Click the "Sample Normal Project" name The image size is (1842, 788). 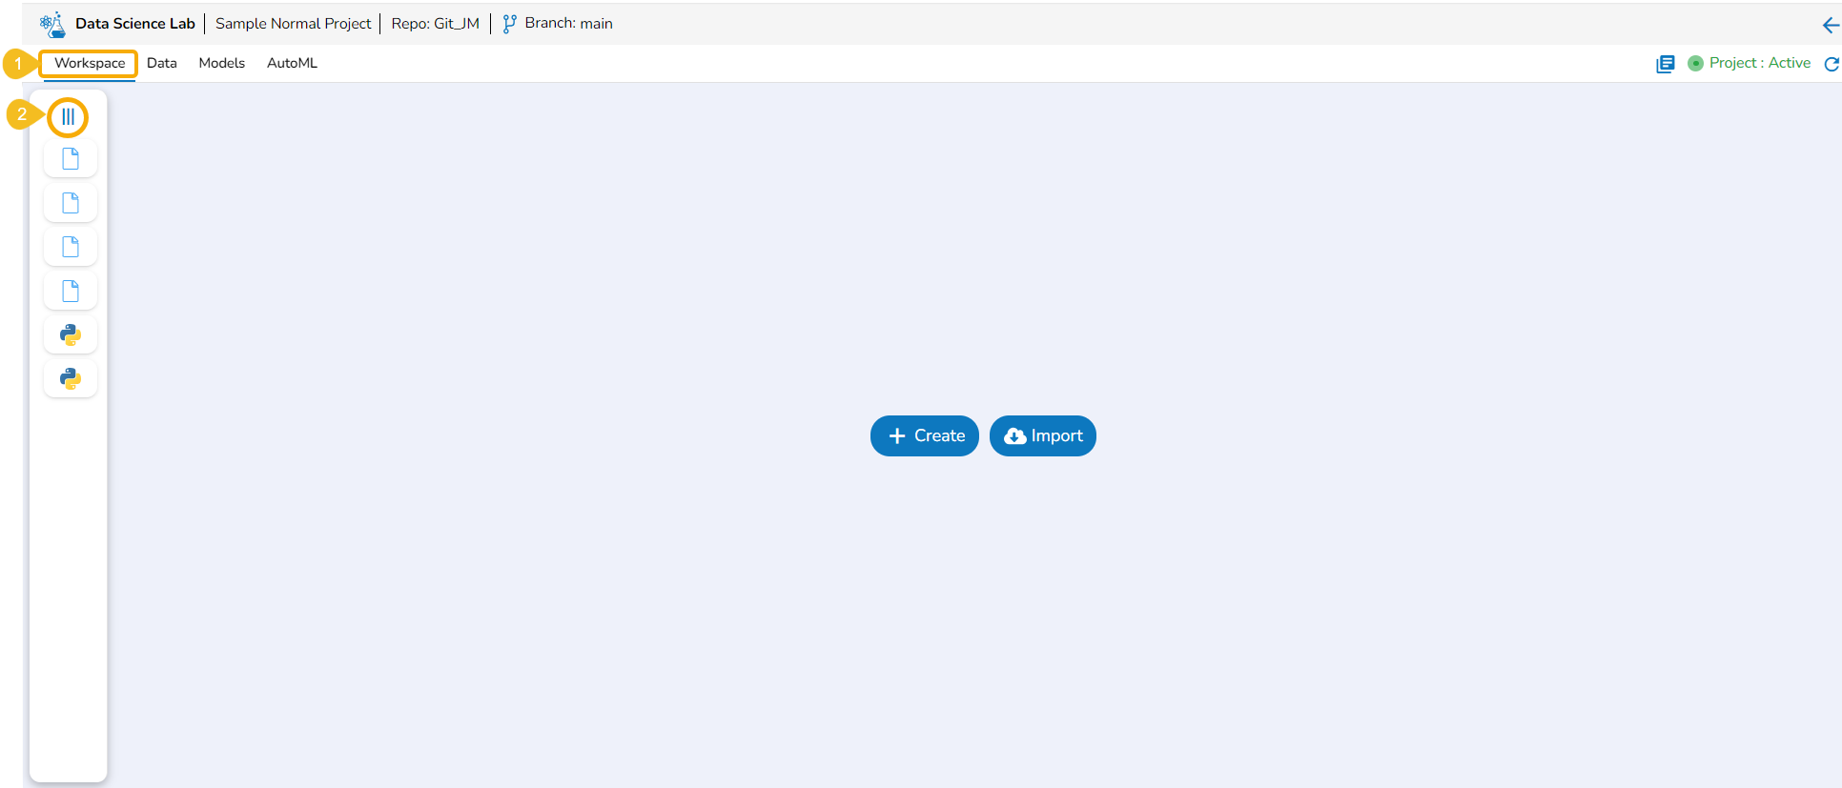click(x=294, y=24)
